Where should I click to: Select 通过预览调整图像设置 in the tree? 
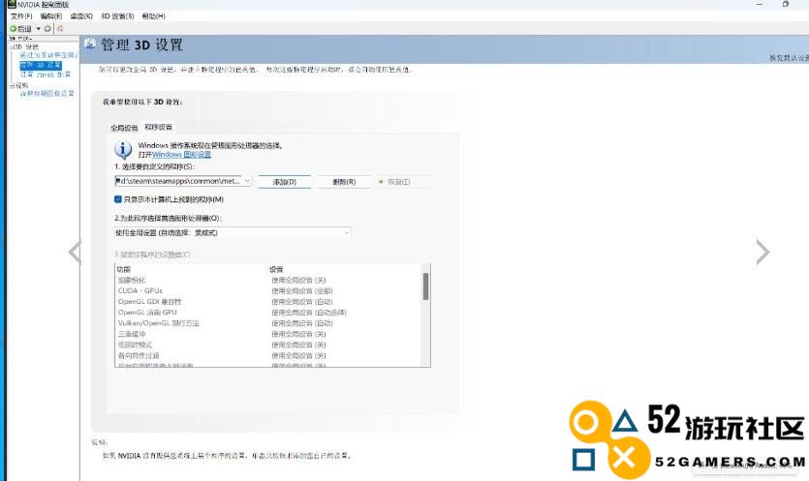tap(48, 55)
